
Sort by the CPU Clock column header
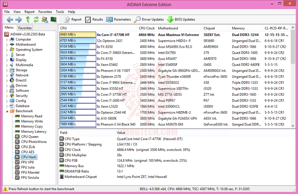tap(147, 28)
